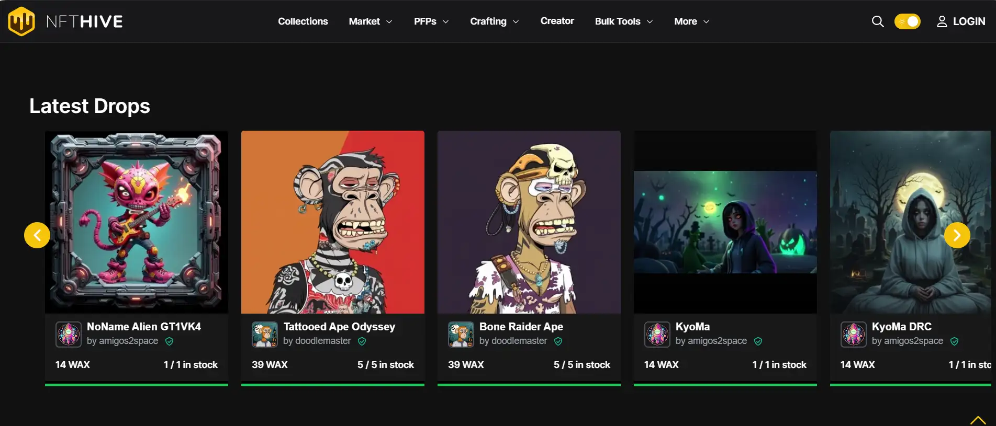Open the search magnifier icon
This screenshot has width=996, height=426.
tap(877, 21)
